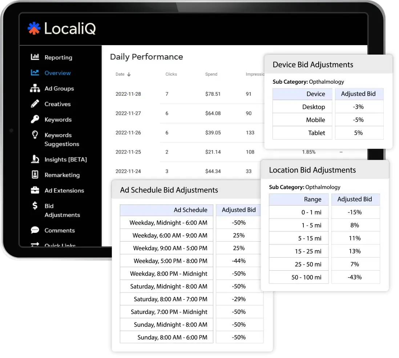This screenshot has width=399, height=358.
Task: Click the Remarketing contact card icon
Action: (35, 175)
